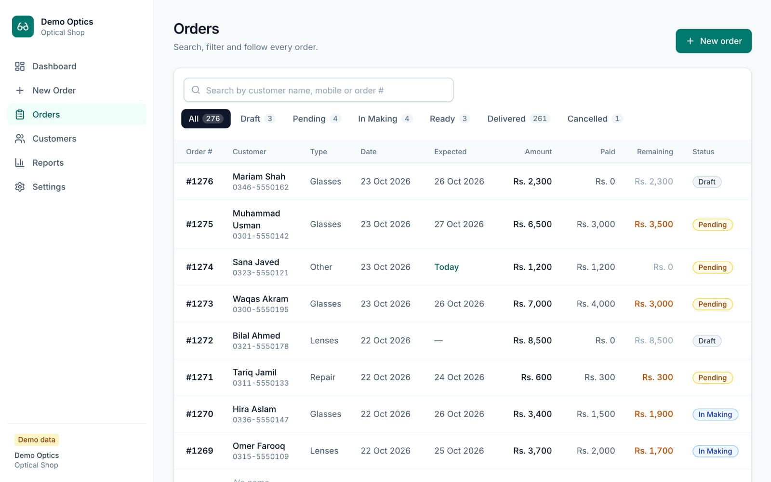The width and height of the screenshot is (771, 482).
Task: View Delivered orders tab
Action: pyautogui.click(x=518, y=119)
